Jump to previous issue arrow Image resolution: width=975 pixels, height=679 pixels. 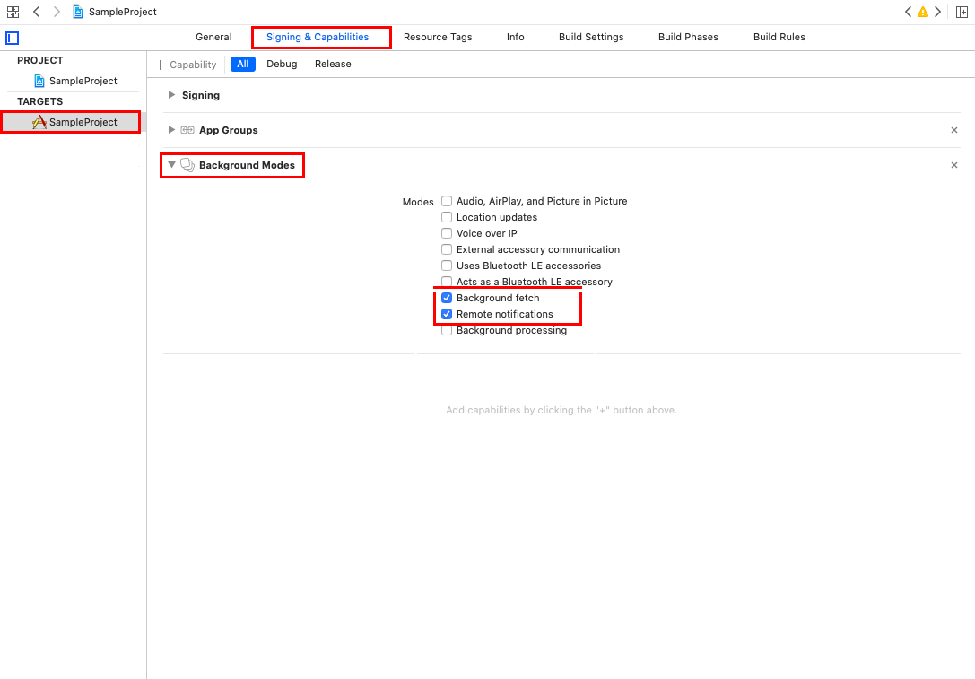click(908, 12)
